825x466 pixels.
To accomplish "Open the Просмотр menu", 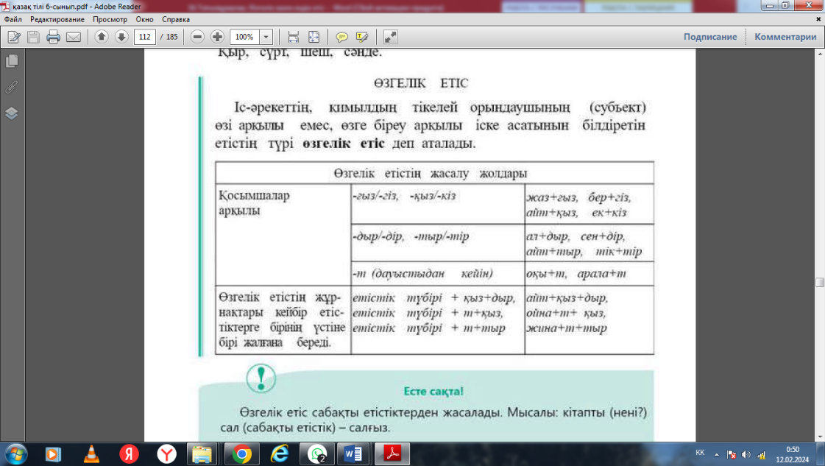I will tap(112, 20).
